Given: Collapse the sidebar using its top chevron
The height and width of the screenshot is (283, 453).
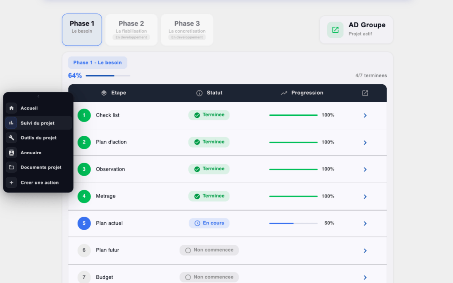Looking at the screenshot, I should 38,96.
